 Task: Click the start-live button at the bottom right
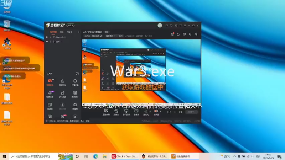[191, 112]
